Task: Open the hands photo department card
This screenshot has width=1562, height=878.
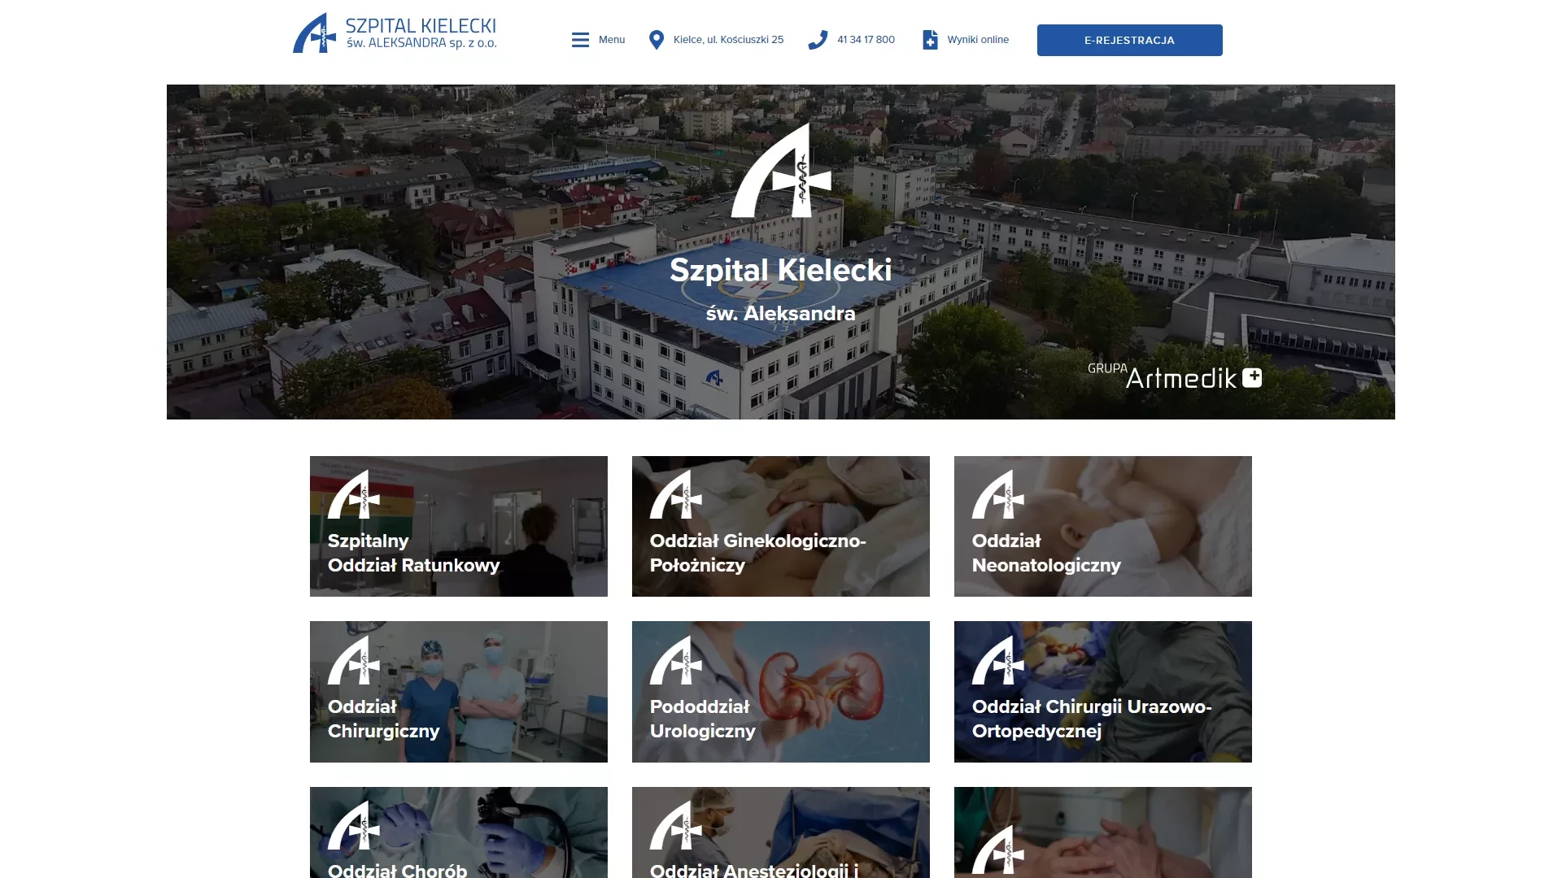Action: pyautogui.click(x=1103, y=832)
